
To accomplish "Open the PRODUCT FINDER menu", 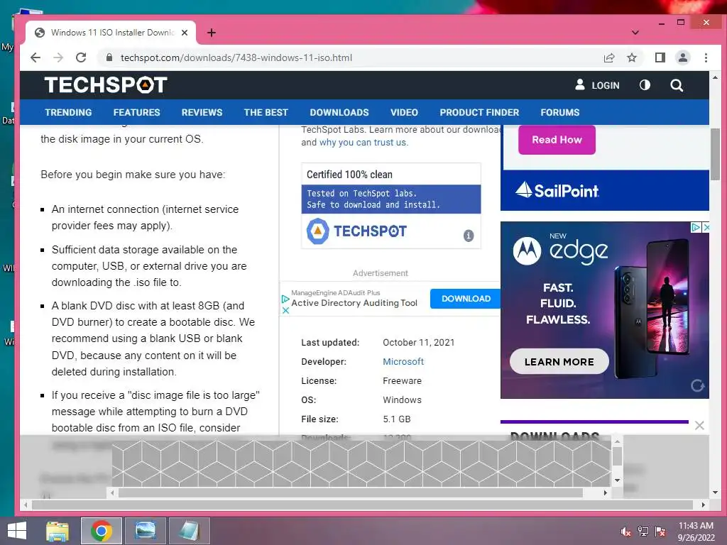I will (479, 112).
